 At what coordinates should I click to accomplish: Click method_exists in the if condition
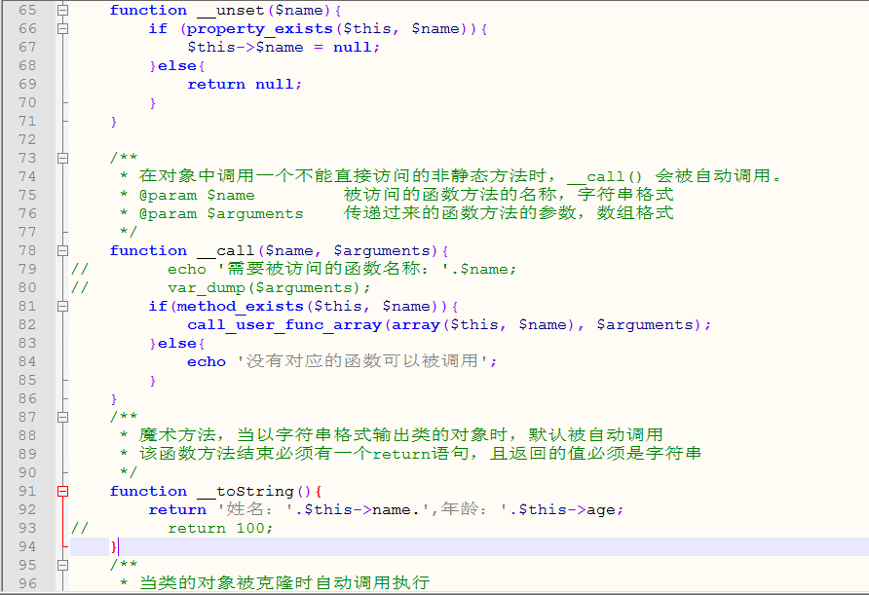pyautogui.click(x=240, y=307)
